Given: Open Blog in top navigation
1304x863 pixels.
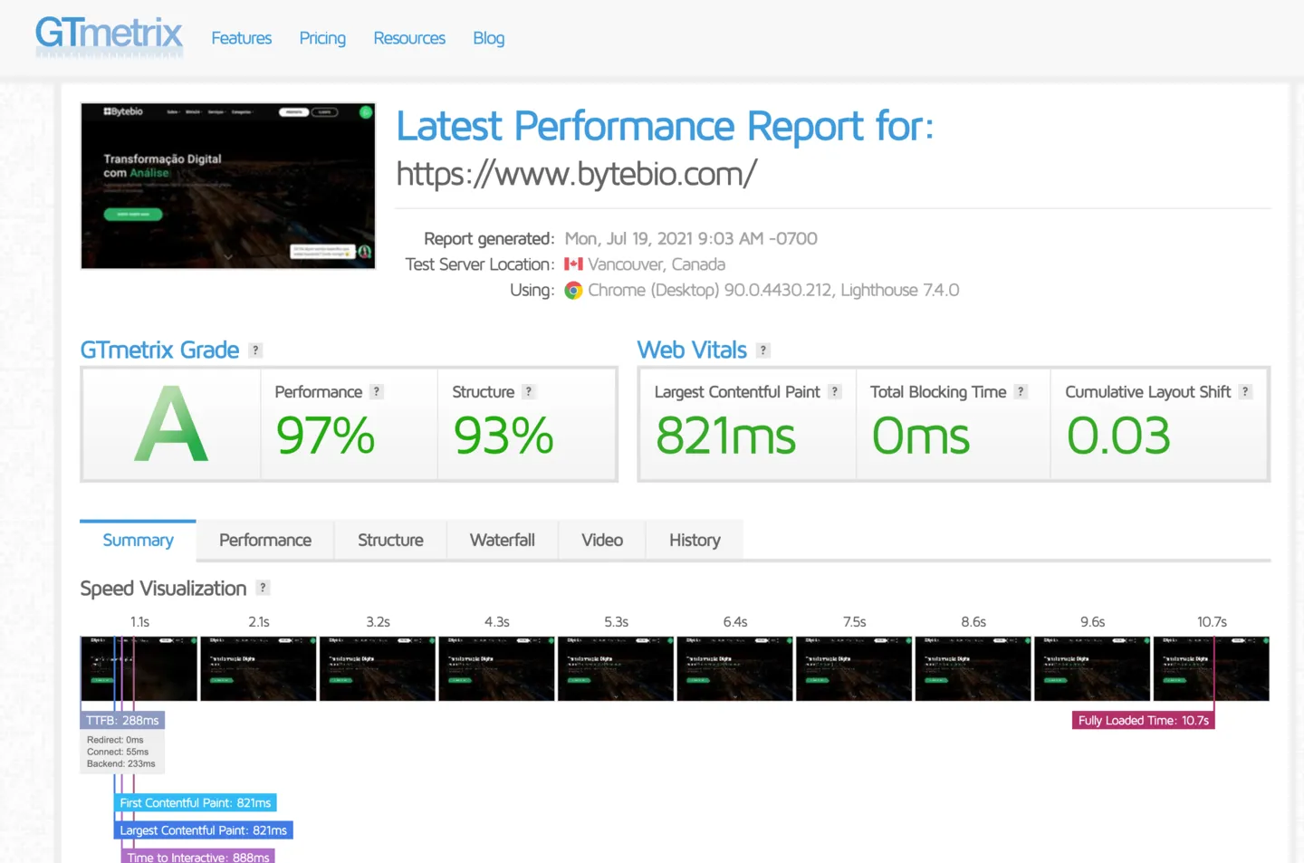Looking at the screenshot, I should (x=488, y=38).
